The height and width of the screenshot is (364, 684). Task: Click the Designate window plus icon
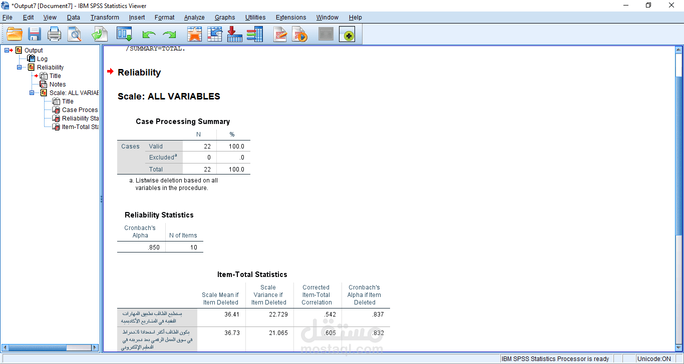coord(347,34)
